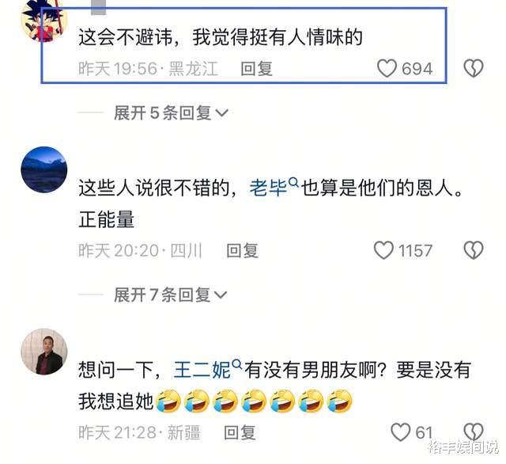Image resolution: width=506 pixels, height=464 pixels.
Task: Like the comment with 61 likes
Action: click(x=400, y=432)
